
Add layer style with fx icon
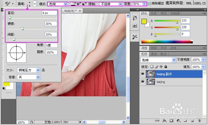coord(164,120)
